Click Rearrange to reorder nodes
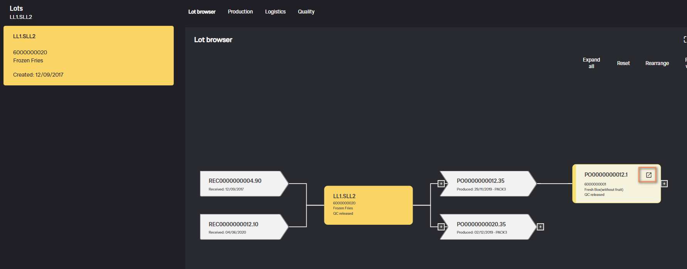Image resolution: width=687 pixels, height=269 pixels. (657, 63)
